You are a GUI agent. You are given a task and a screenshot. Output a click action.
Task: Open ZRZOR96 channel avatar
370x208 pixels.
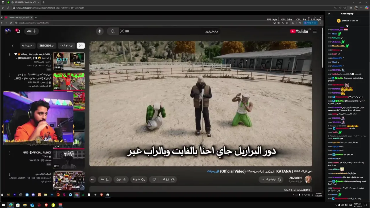[308, 179]
